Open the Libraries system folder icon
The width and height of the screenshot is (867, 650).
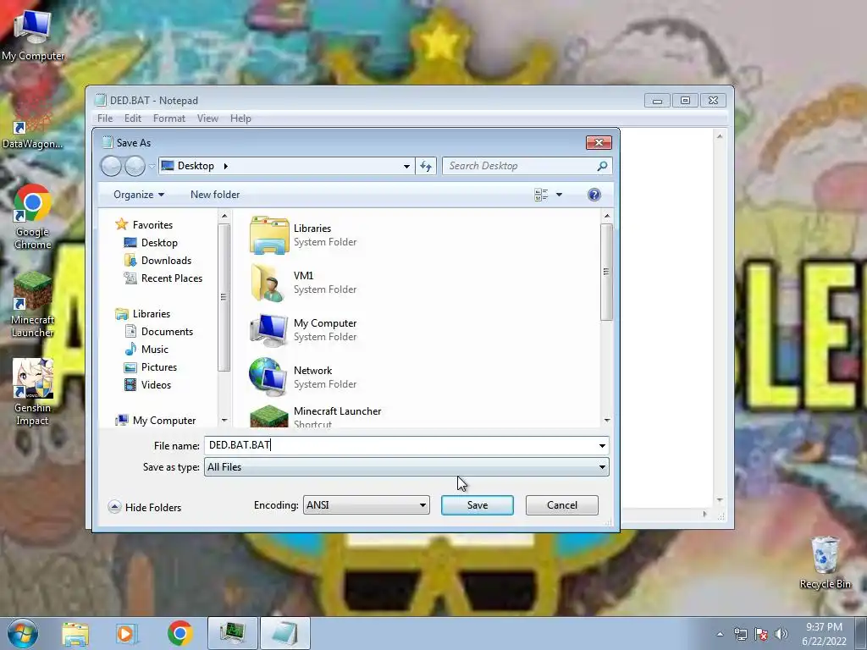coord(268,235)
